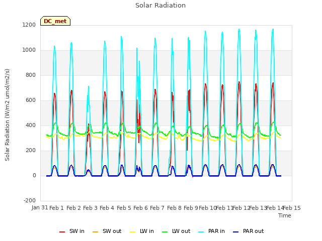
Task: Toggle the PAR out legend entry
Action: 248,231
